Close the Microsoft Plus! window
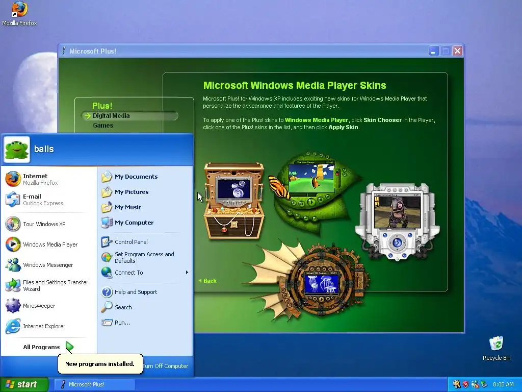Screen dimensions: 522x392 tap(458, 51)
